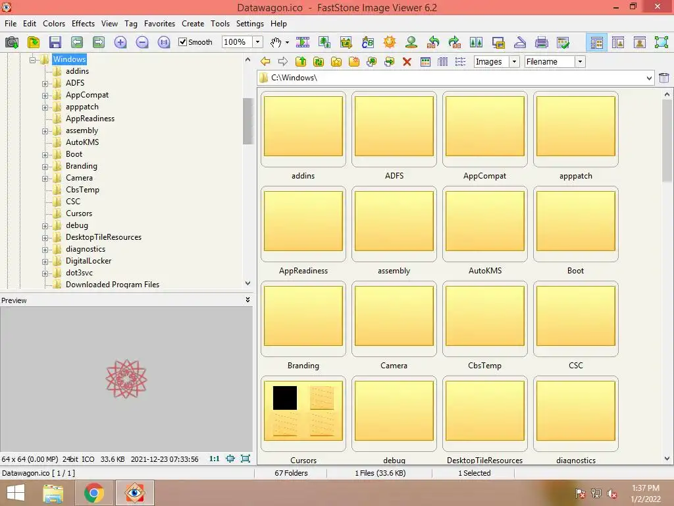Zoom out with the minus icon
674x506 pixels.
142,42
